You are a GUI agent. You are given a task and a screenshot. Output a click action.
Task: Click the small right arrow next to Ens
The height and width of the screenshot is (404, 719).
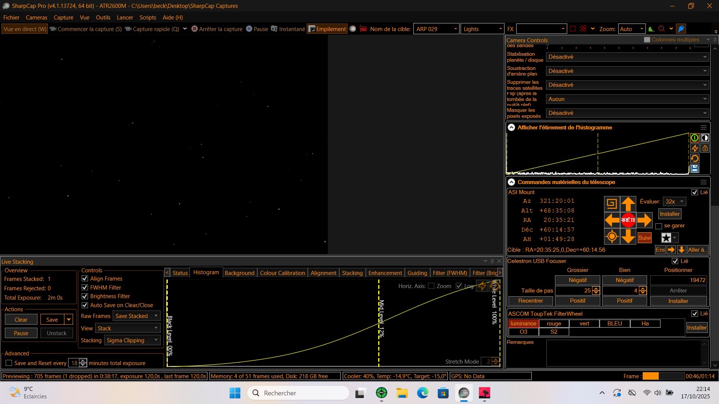point(671,250)
